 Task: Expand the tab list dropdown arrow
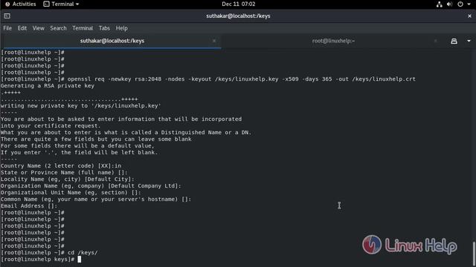click(469, 41)
